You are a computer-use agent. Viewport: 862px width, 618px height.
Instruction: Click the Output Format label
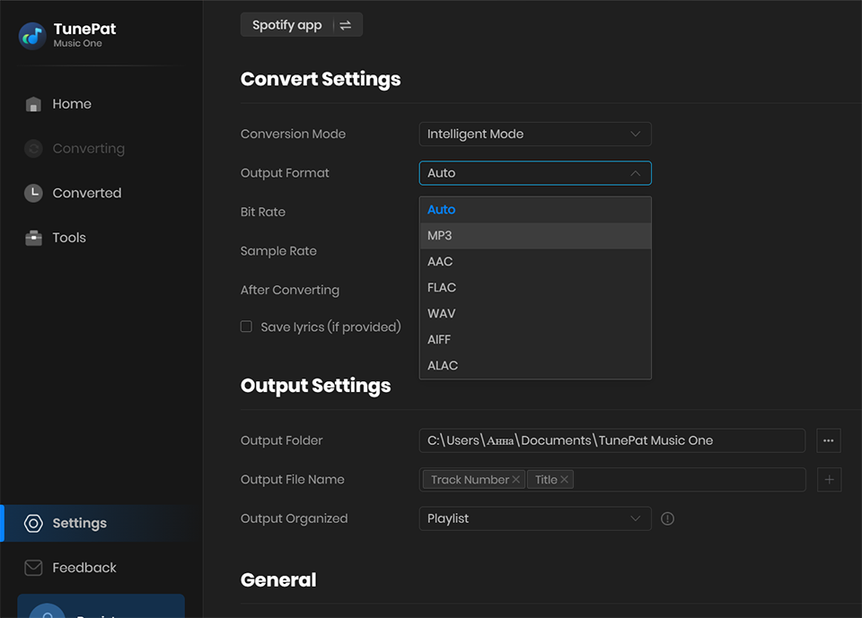point(285,173)
